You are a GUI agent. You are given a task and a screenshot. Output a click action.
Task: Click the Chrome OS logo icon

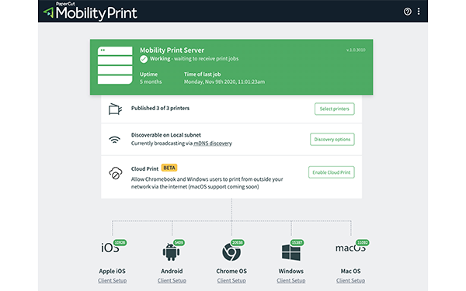coord(231,252)
